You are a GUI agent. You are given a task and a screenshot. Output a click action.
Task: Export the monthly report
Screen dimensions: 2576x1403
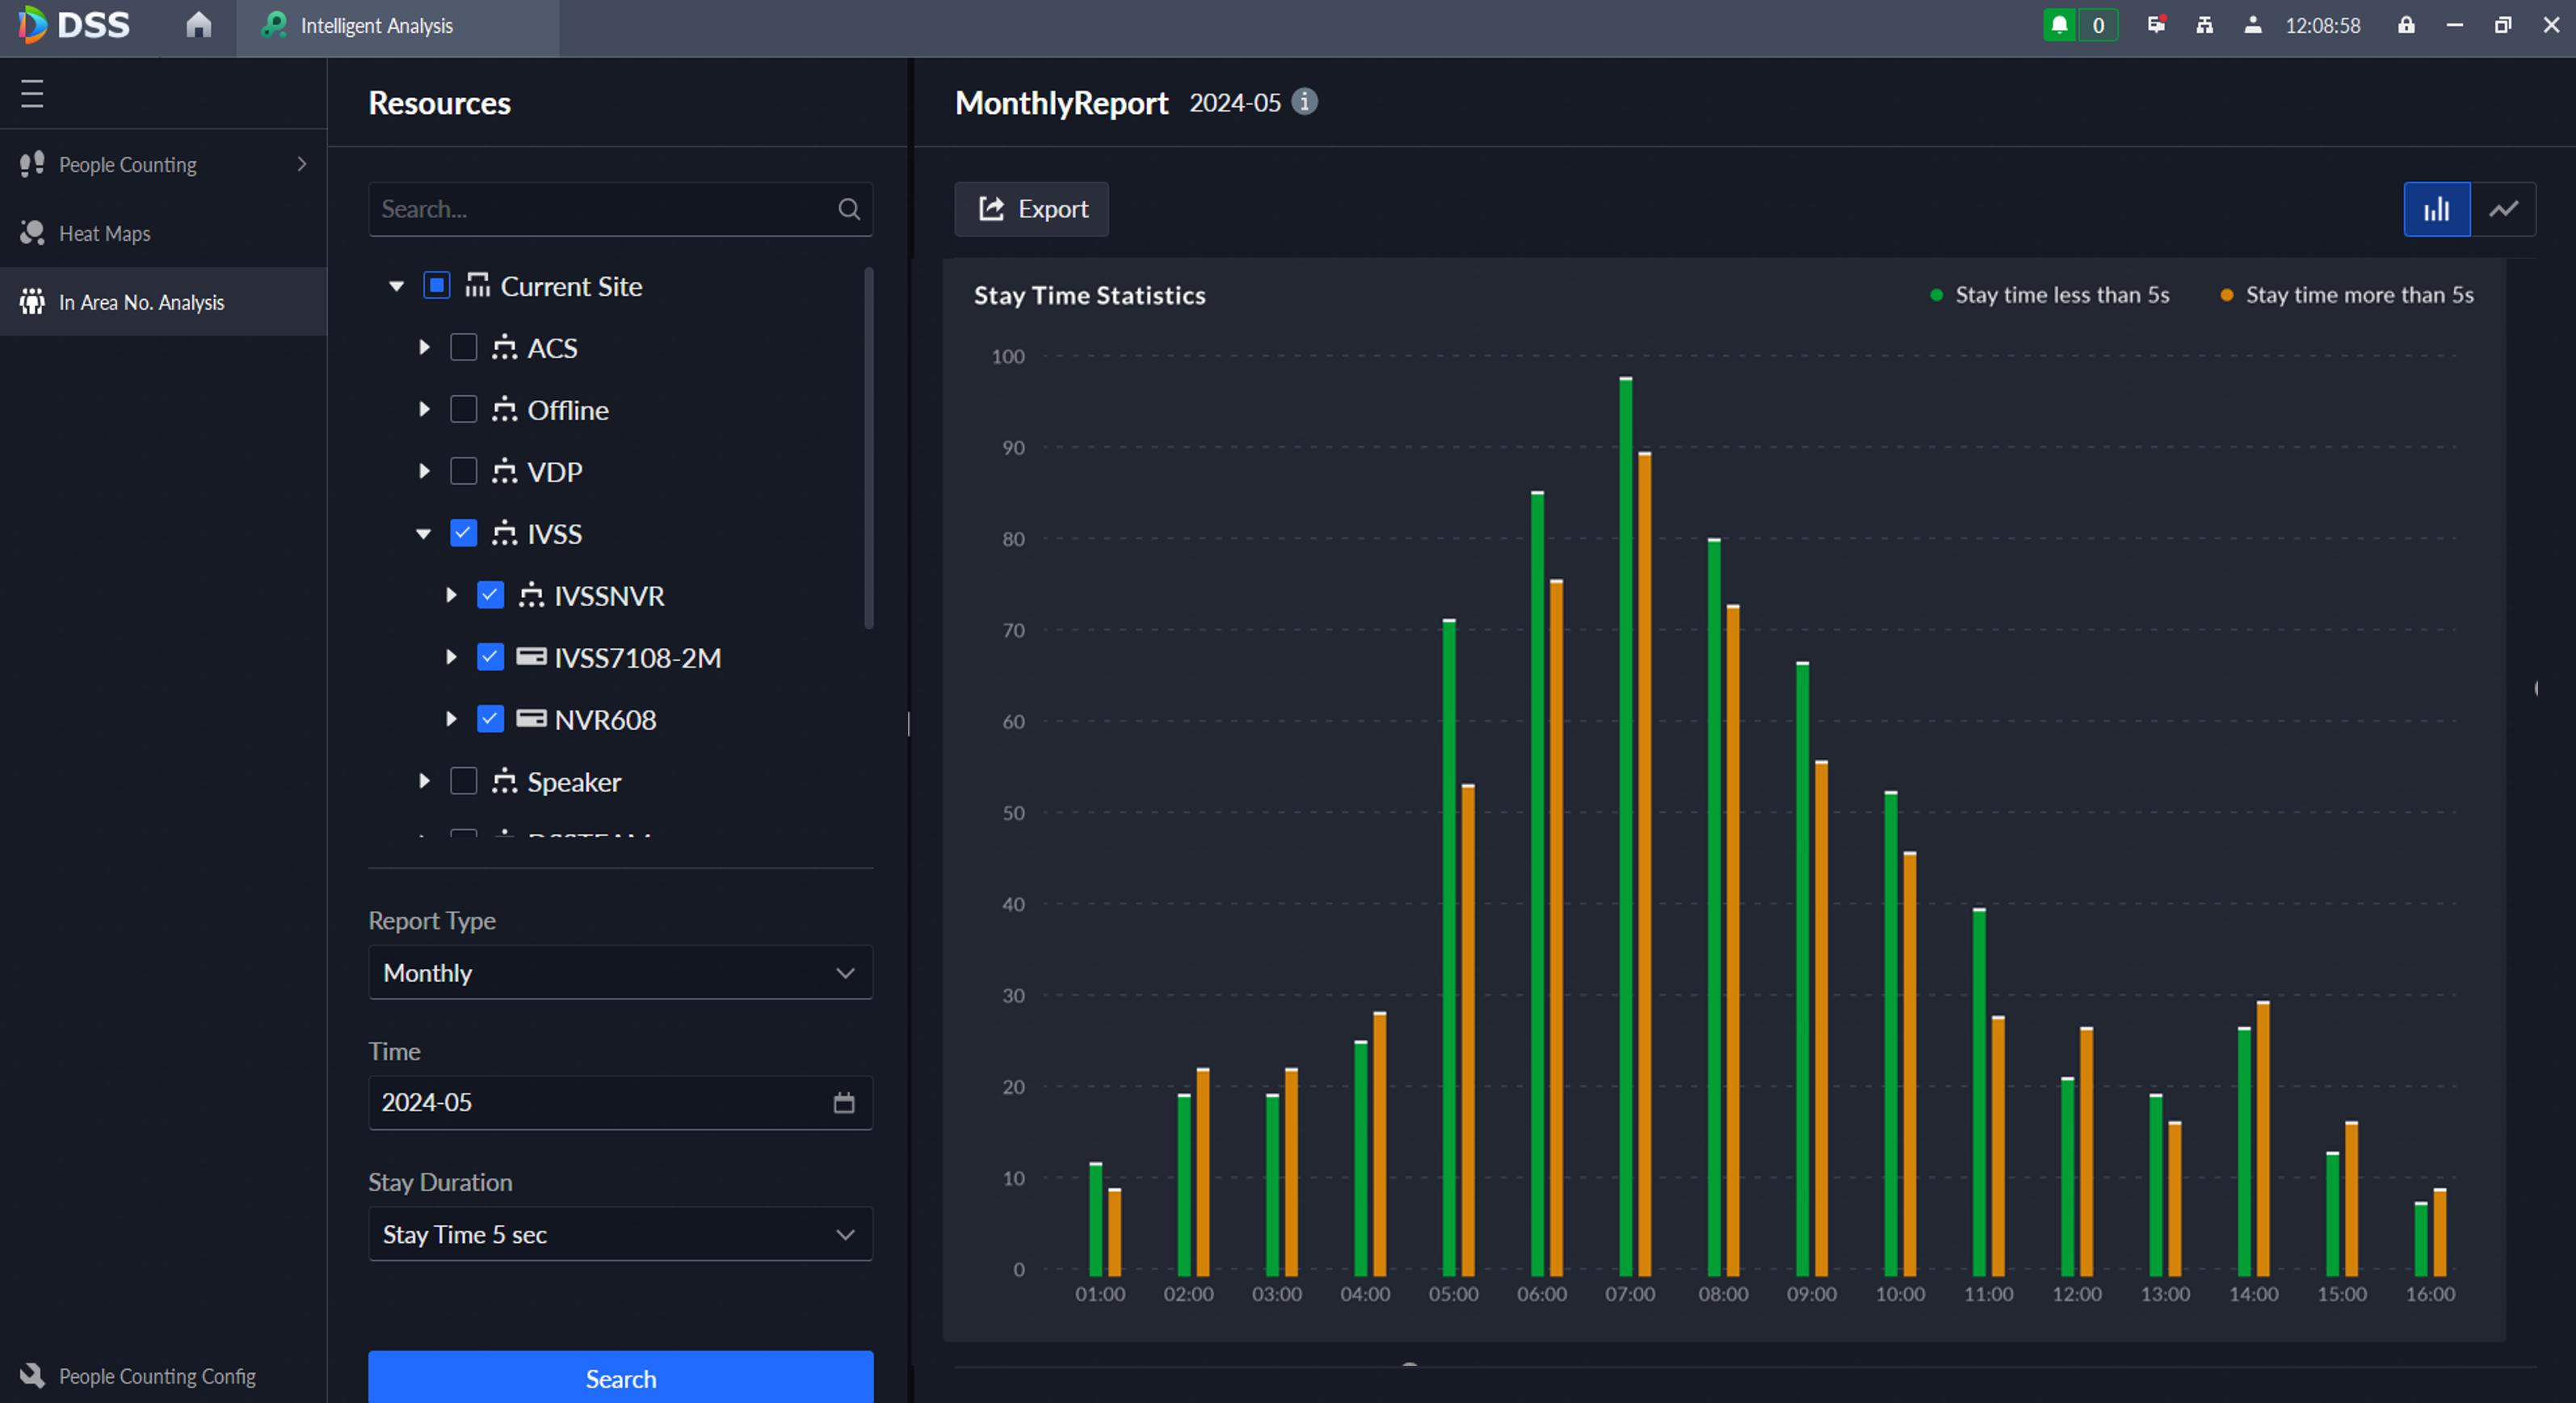pos(1032,209)
